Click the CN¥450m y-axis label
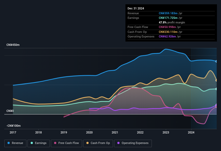 [x=13, y=45]
